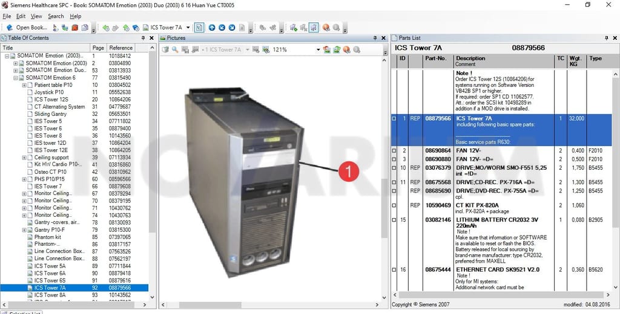The height and width of the screenshot is (314, 620).
Task: Sort by the Reference column header
Action: [x=121, y=48]
